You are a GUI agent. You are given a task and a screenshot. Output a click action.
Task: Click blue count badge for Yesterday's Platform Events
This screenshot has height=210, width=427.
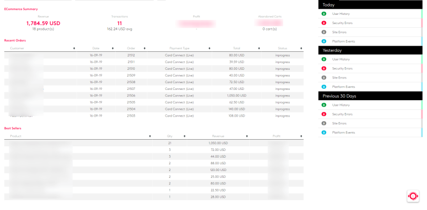tap(324, 87)
